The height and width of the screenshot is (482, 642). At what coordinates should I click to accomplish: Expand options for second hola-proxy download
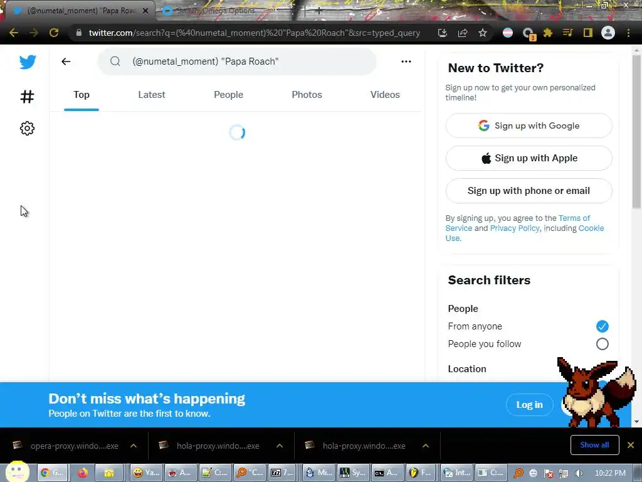tap(426, 446)
